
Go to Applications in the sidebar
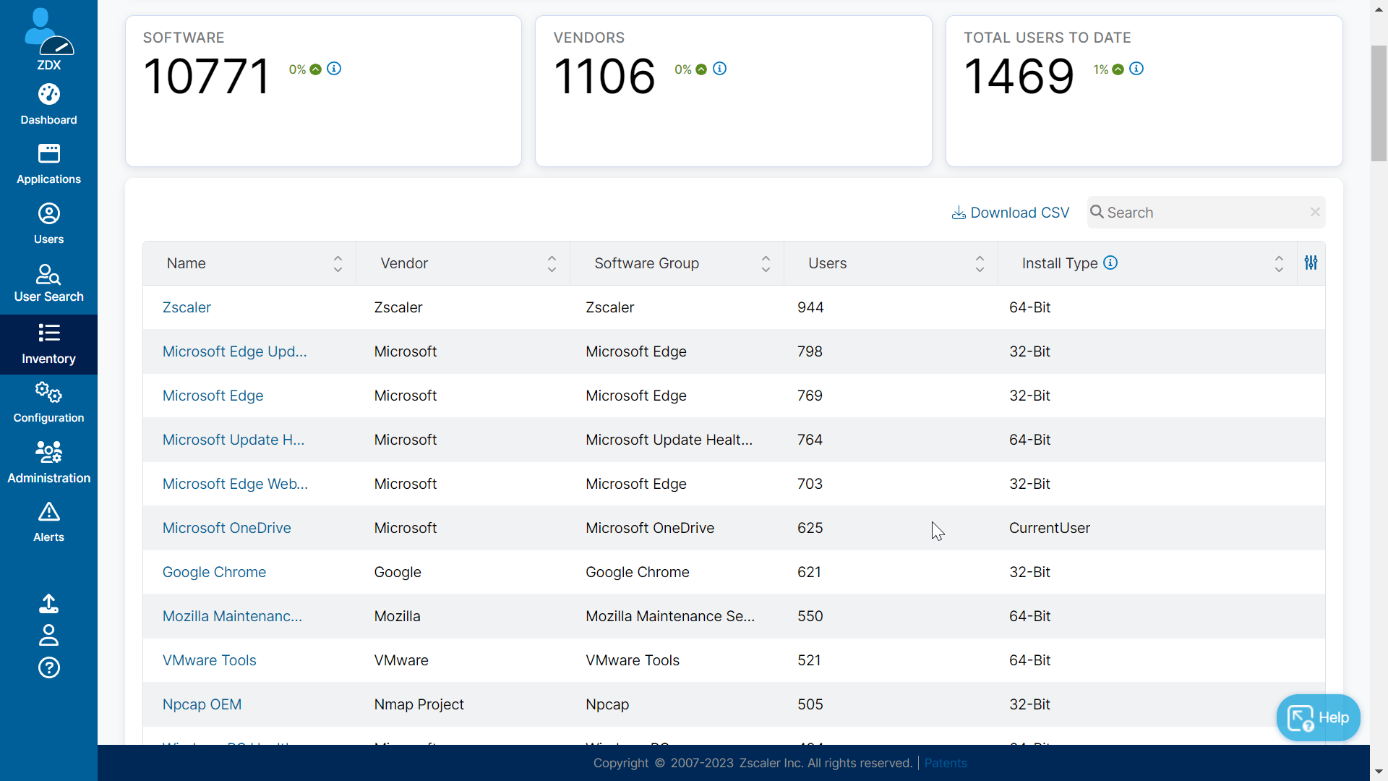48,164
